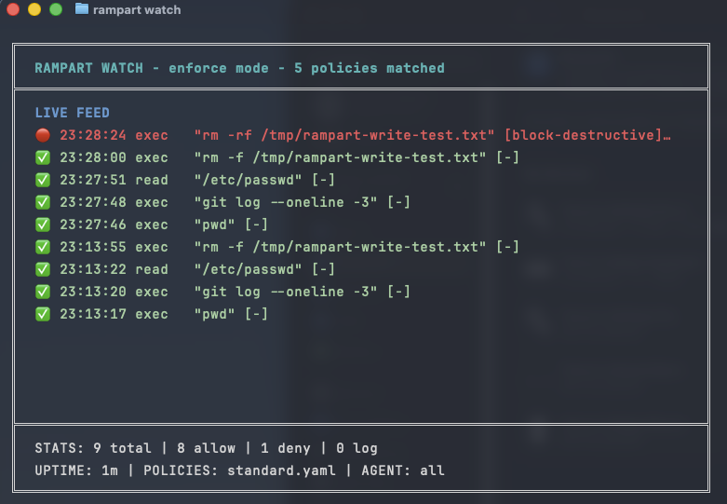This screenshot has width=727, height=504.
Task: Click the "rampart watch" window title
Action: tap(138, 9)
